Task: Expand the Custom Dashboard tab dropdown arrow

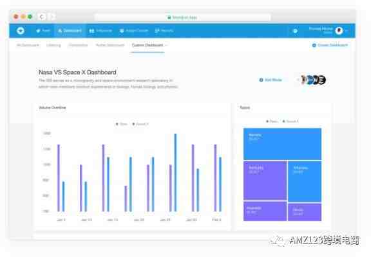Action: pos(166,45)
